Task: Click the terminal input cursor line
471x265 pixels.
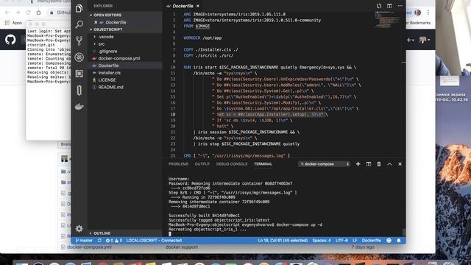Action: (x=170, y=234)
